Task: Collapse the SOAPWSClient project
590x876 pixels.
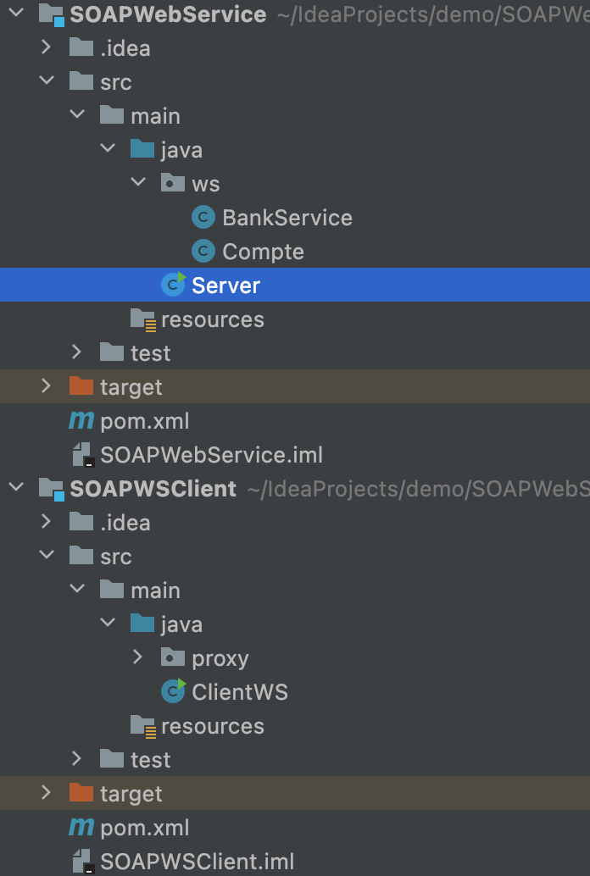Action: 15,488
